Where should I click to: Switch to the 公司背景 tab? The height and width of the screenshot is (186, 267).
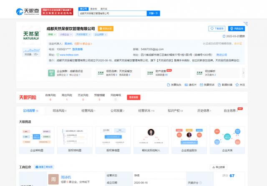(x=30, y=111)
